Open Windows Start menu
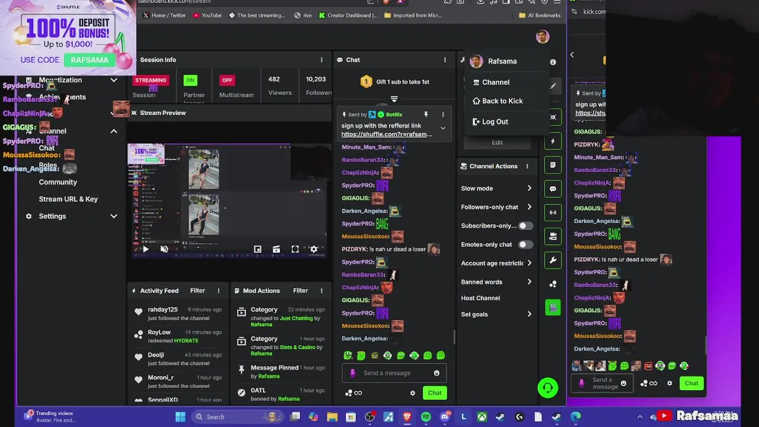The width and height of the screenshot is (759, 427). pyautogui.click(x=180, y=417)
